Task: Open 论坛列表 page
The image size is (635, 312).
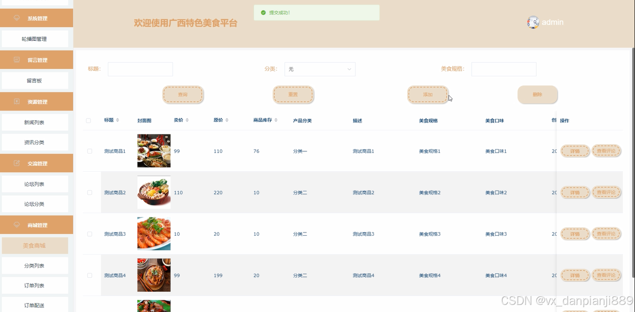Action: (35, 184)
